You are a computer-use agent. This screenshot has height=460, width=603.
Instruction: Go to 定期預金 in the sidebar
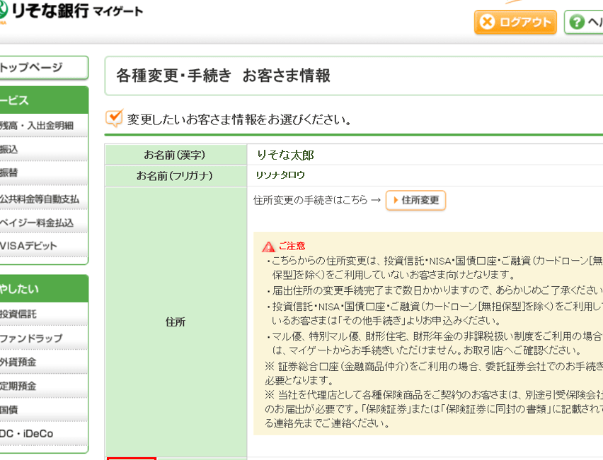19,386
